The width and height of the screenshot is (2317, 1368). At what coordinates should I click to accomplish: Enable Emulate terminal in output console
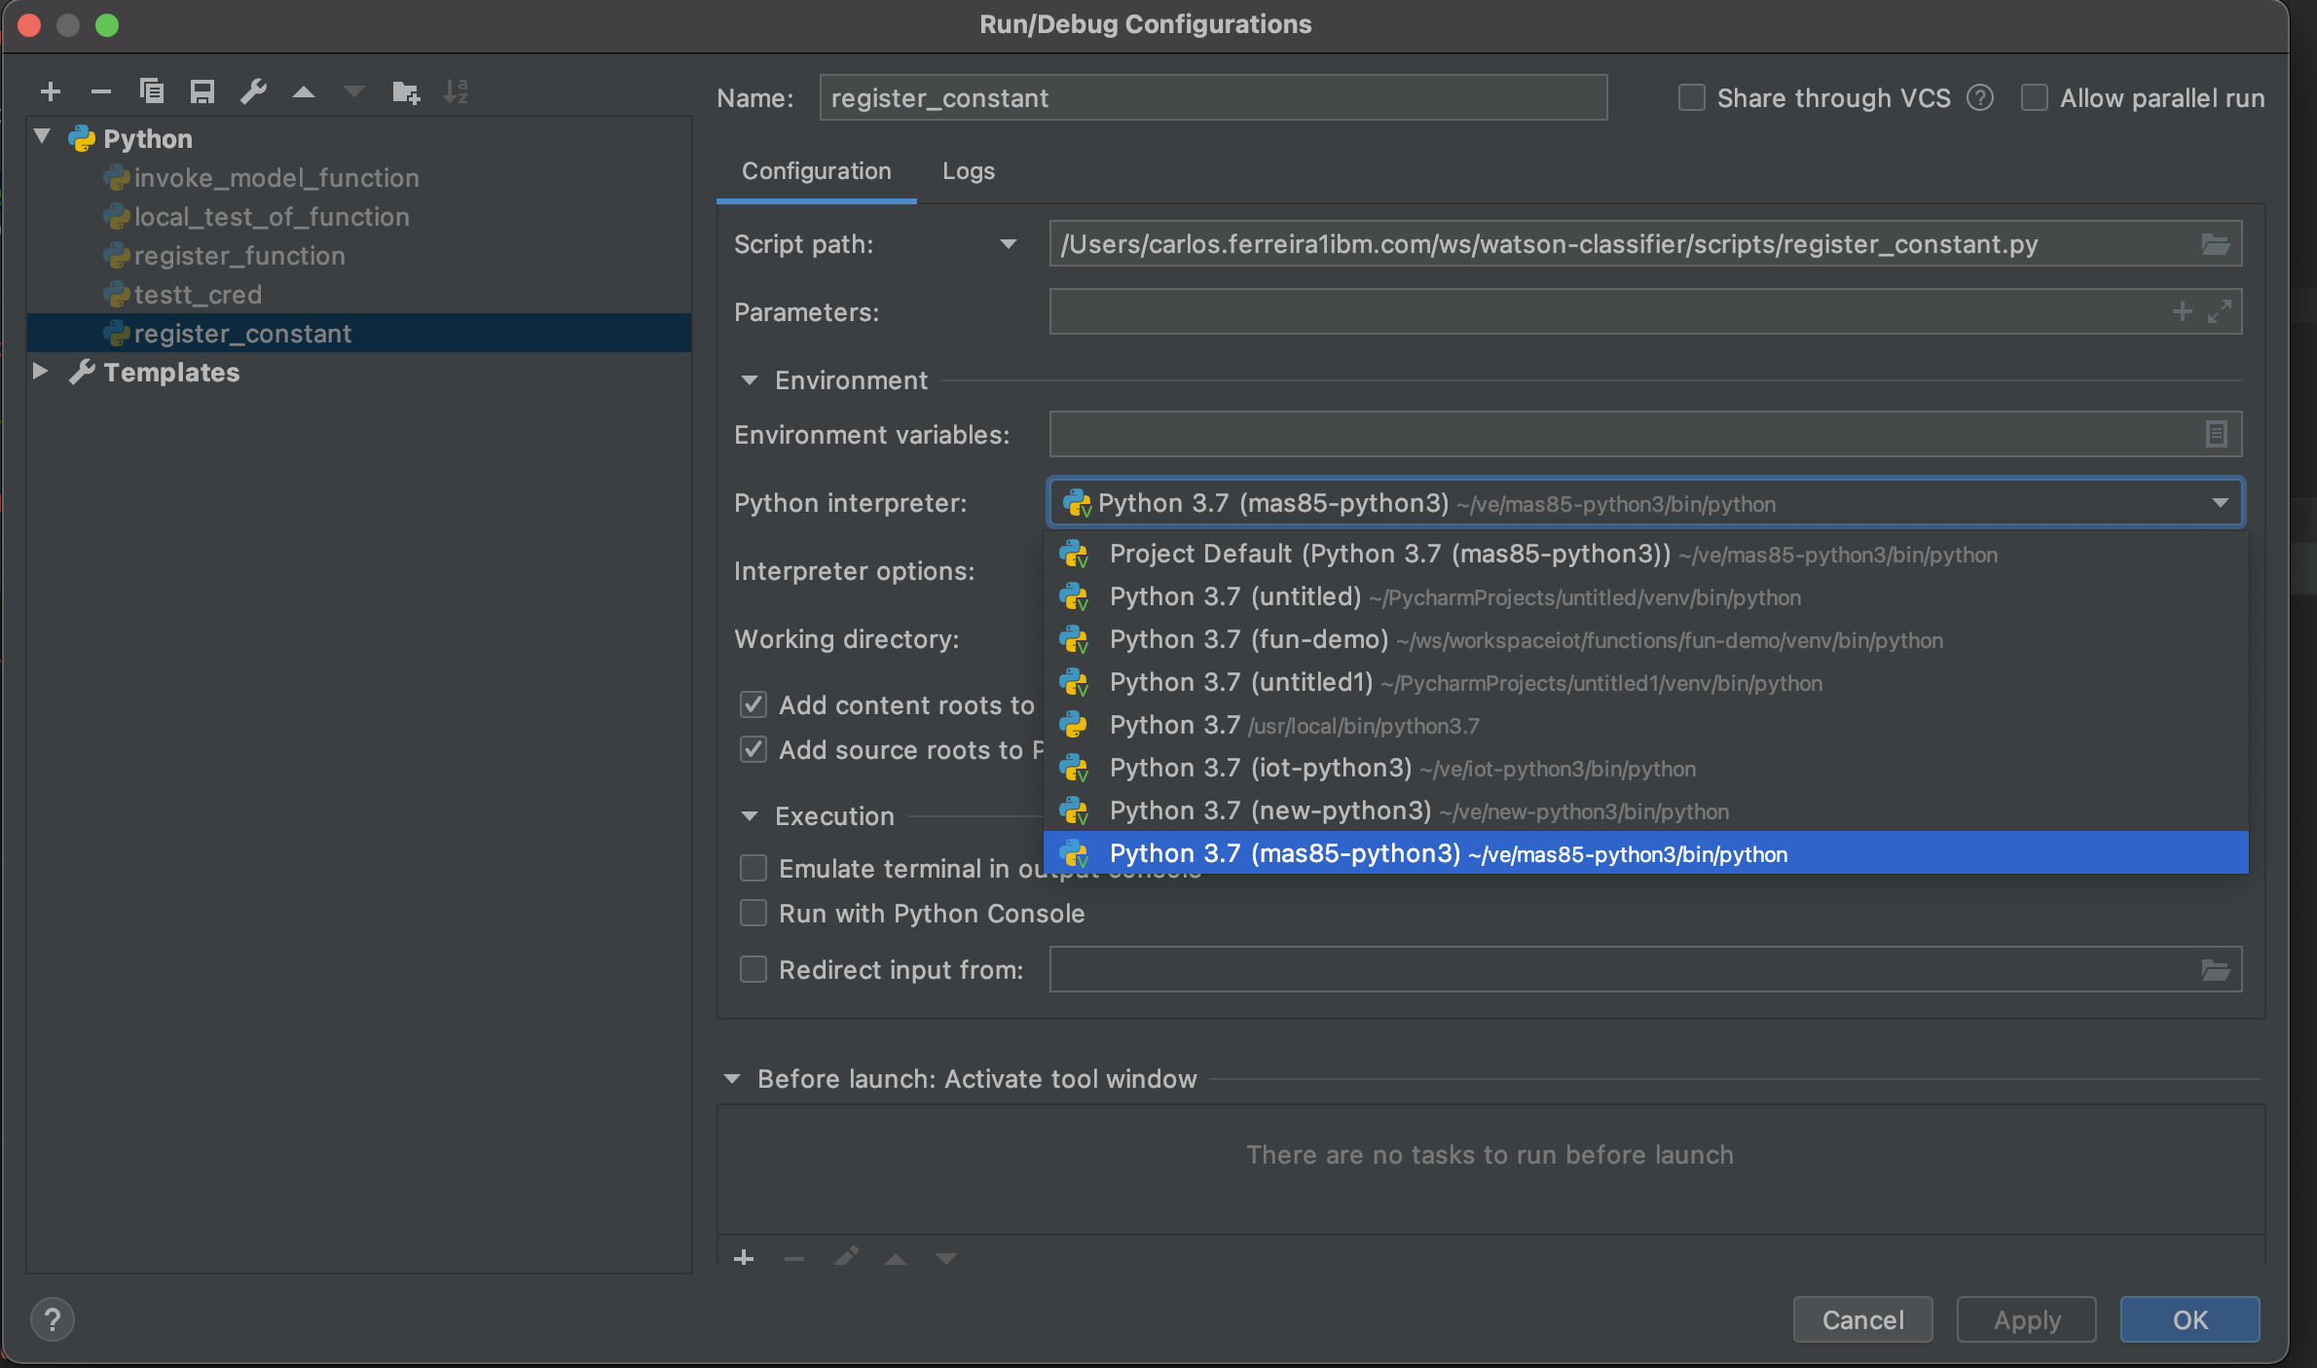pos(754,868)
